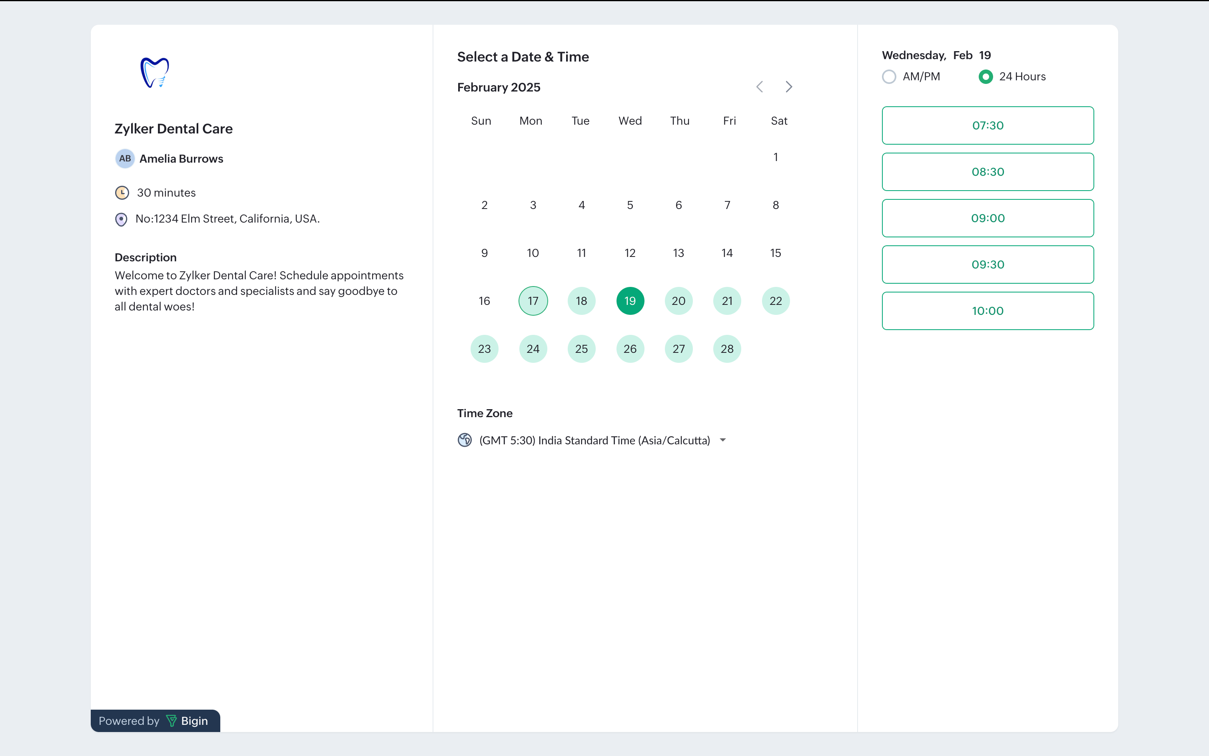The height and width of the screenshot is (756, 1209).
Task: Choose the 09:30 time slot
Action: click(x=988, y=265)
